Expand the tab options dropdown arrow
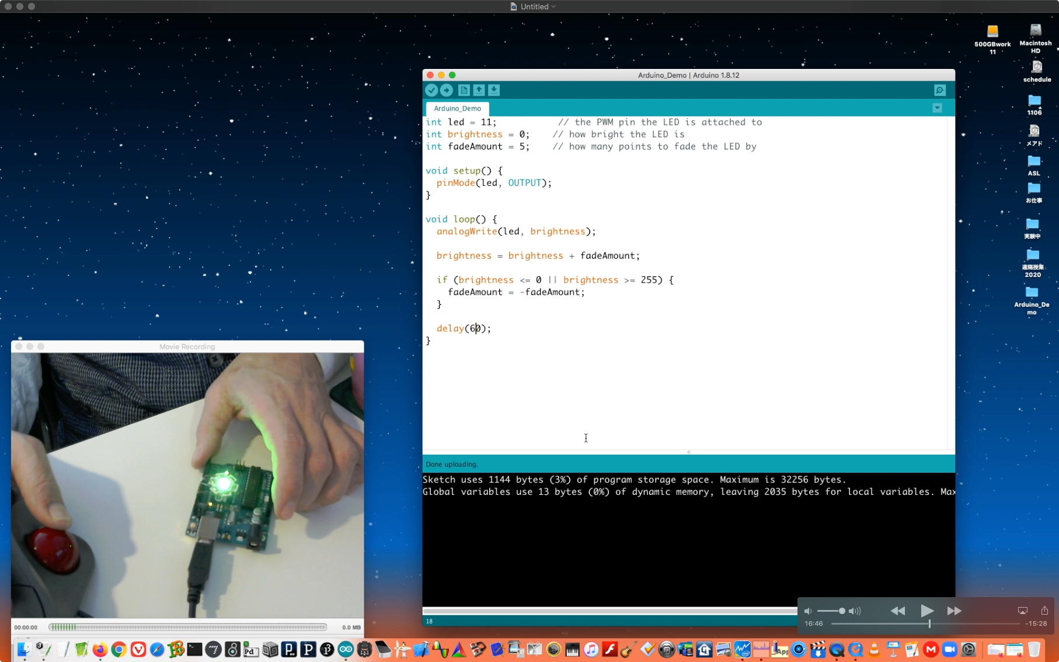Screen dimensions: 1059x662 (937, 108)
